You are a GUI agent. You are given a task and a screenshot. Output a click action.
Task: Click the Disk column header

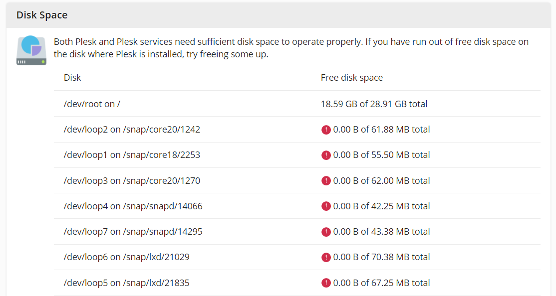coord(72,78)
